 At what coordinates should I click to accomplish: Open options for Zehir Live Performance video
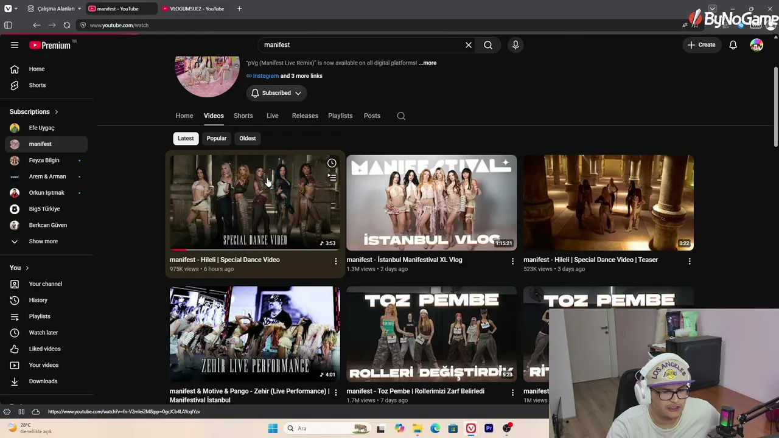point(335,392)
